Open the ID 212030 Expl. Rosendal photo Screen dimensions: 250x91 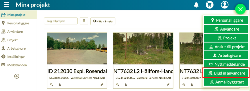tap(77, 49)
